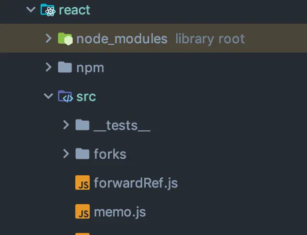Click the react folder atom icon

point(48,10)
